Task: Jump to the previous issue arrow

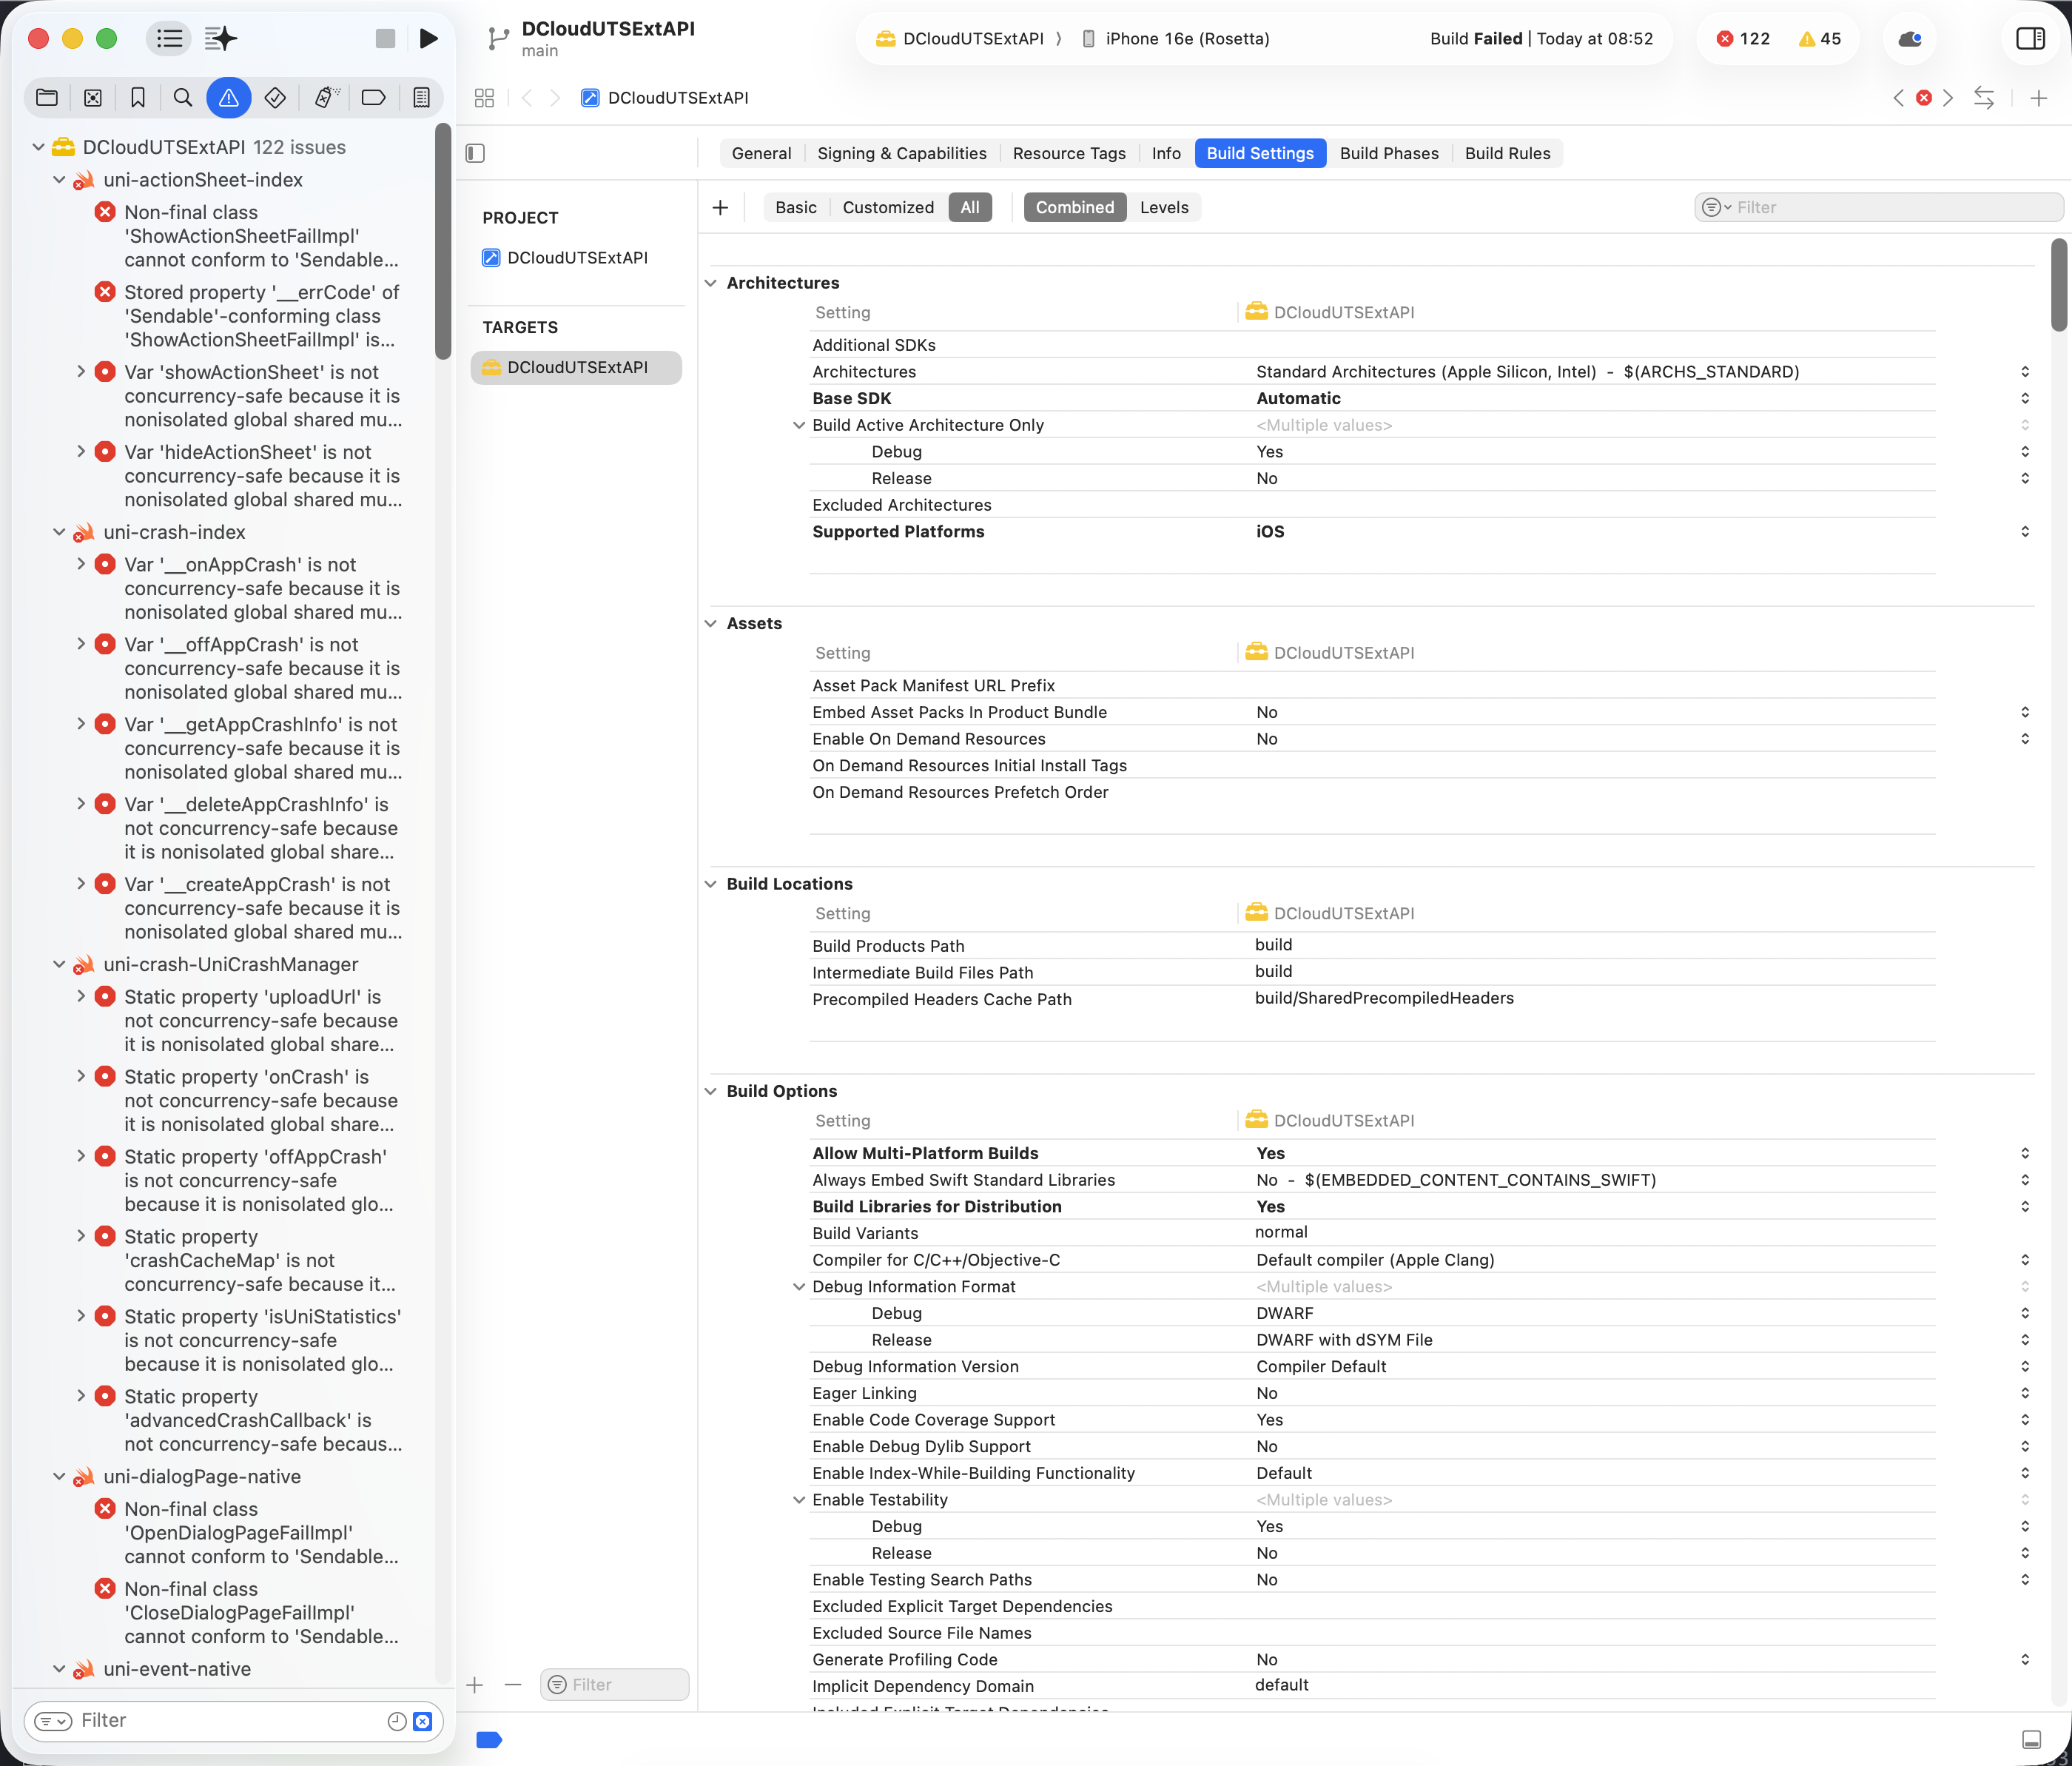Action: (x=1899, y=98)
